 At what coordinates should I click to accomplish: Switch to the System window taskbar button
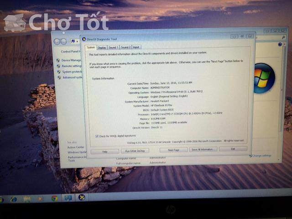pyautogui.click(x=68, y=198)
